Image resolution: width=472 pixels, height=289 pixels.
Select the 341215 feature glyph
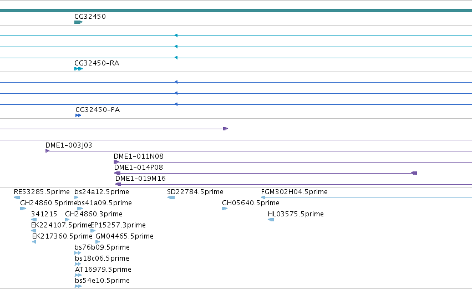34,220
